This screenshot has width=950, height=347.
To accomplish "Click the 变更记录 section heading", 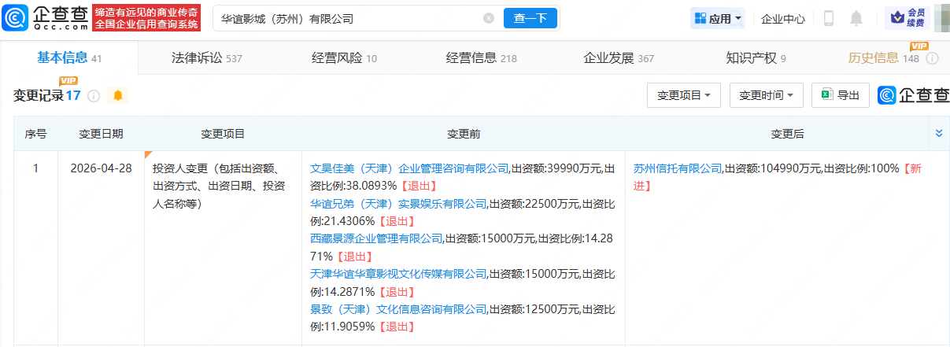I will coord(39,96).
